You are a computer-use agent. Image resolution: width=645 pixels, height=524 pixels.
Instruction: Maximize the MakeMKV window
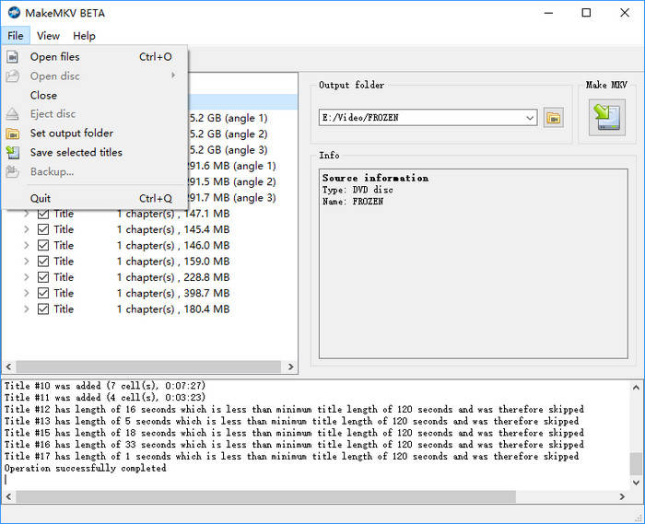pos(586,13)
